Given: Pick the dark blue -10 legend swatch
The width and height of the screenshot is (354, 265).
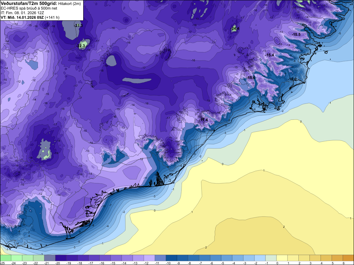Looking at the screenshot, I should tap(171, 258).
